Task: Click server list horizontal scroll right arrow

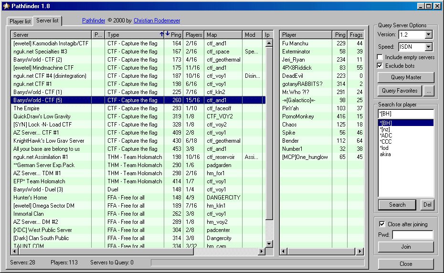Action: pos(262,251)
